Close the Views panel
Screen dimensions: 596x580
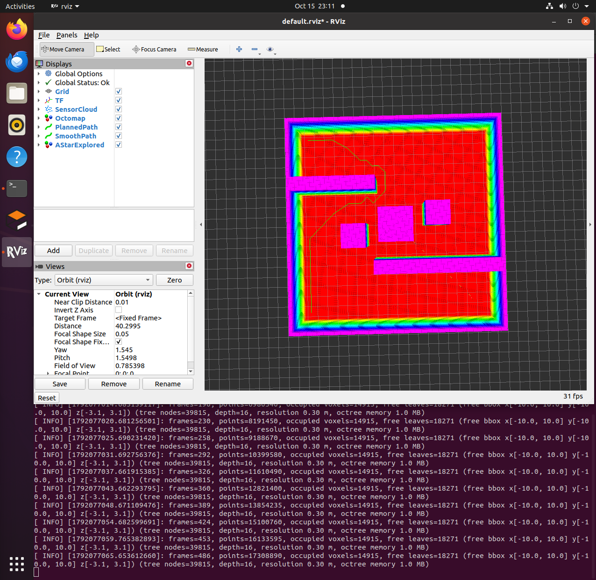click(x=189, y=266)
